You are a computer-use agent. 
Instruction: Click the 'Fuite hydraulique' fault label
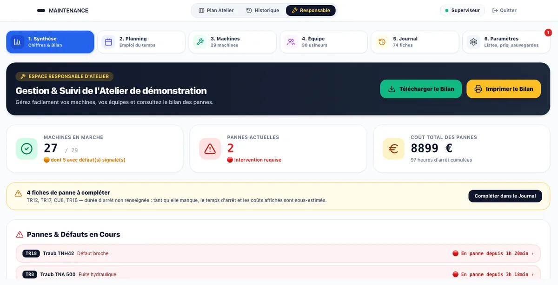(x=97, y=274)
